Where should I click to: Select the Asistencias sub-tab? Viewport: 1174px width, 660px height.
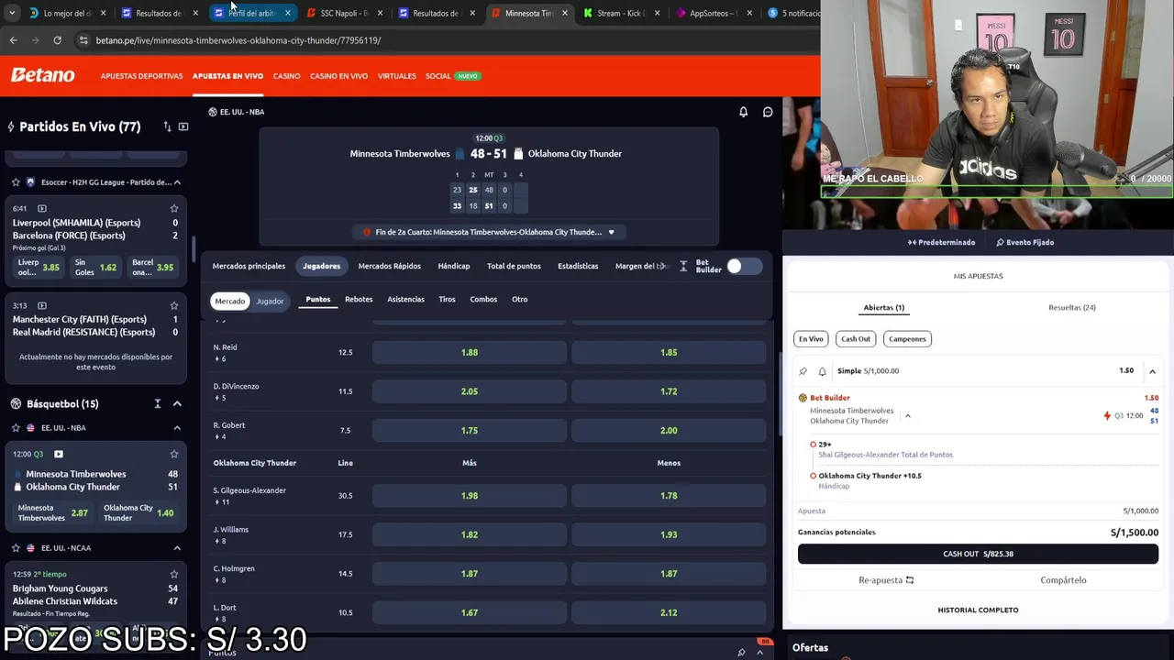tap(405, 299)
